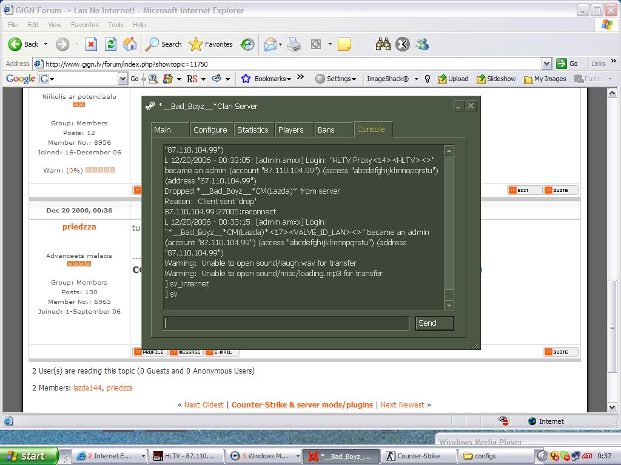Switch to the Bans tab
Viewport: 621px width, 465px height.
pos(333,130)
